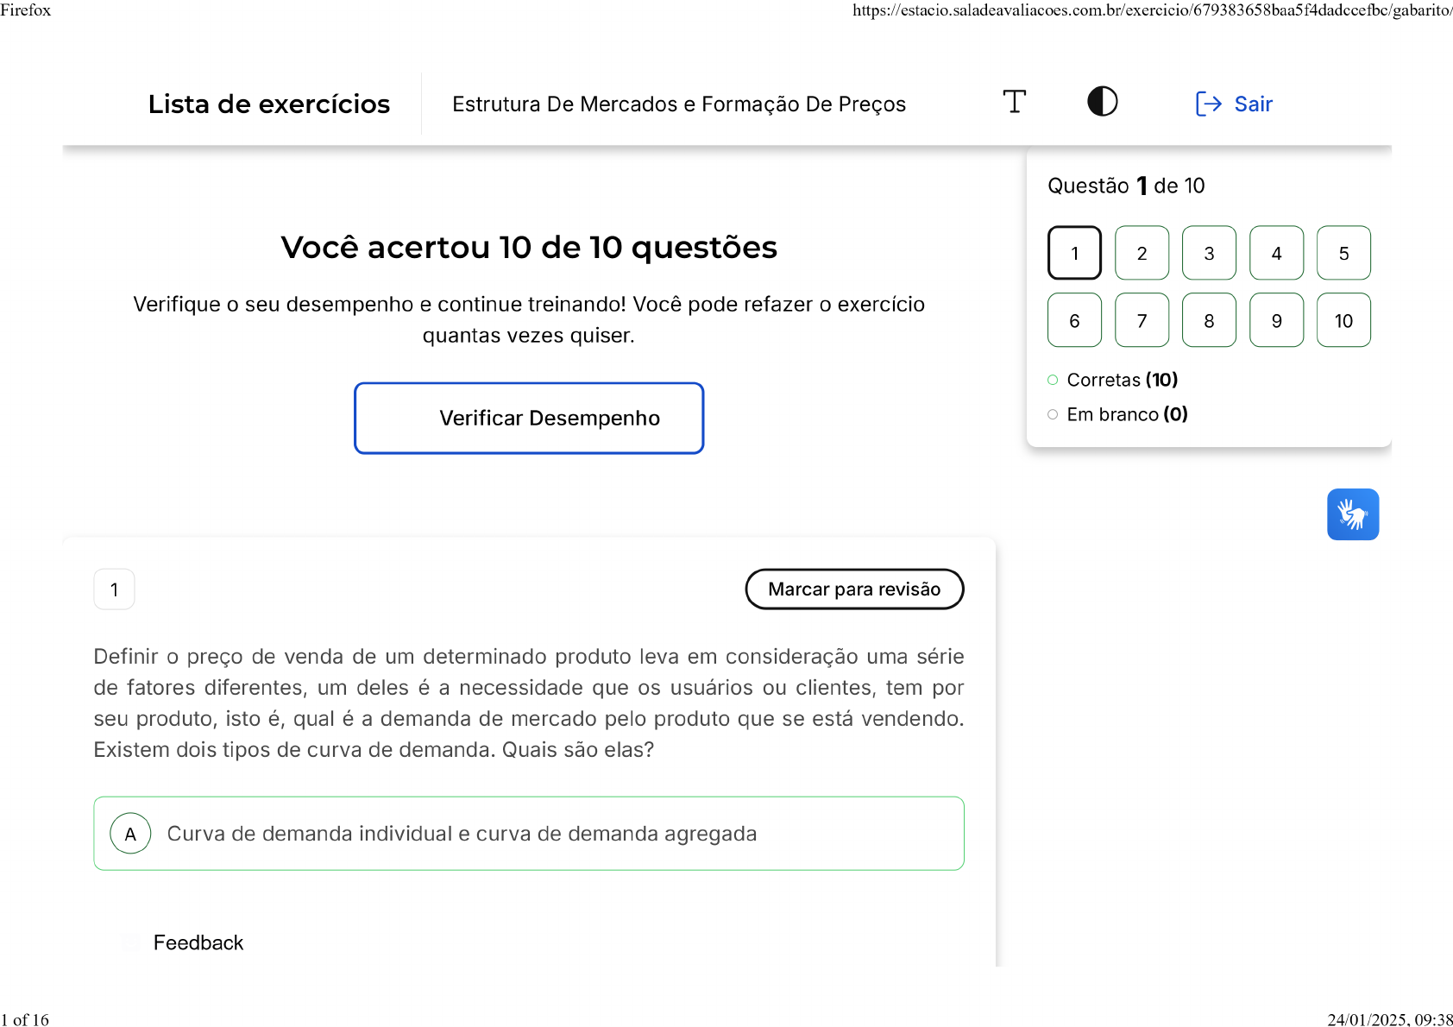
Task: Open the sign language accessibility widget
Action: pyautogui.click(x=1352, y=514)
